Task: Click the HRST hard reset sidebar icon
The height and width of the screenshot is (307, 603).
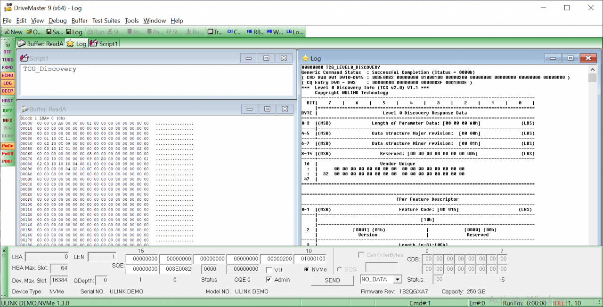Action: 8,101
